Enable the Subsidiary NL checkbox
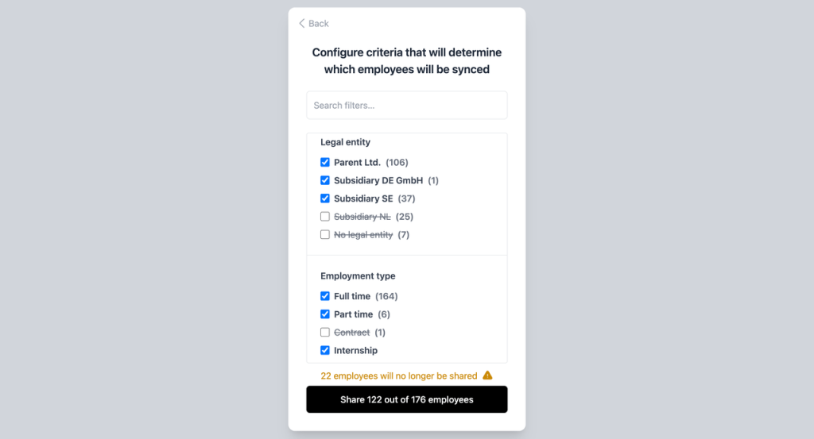 click(325, 217)
